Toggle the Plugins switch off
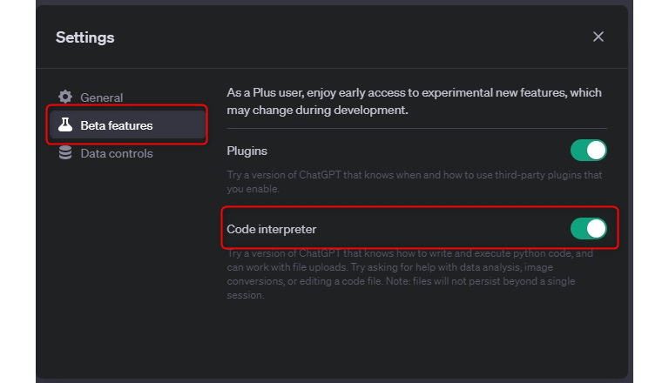Image resolution: width=669 pixels, height=383 pixels. (x=588, y=150)
